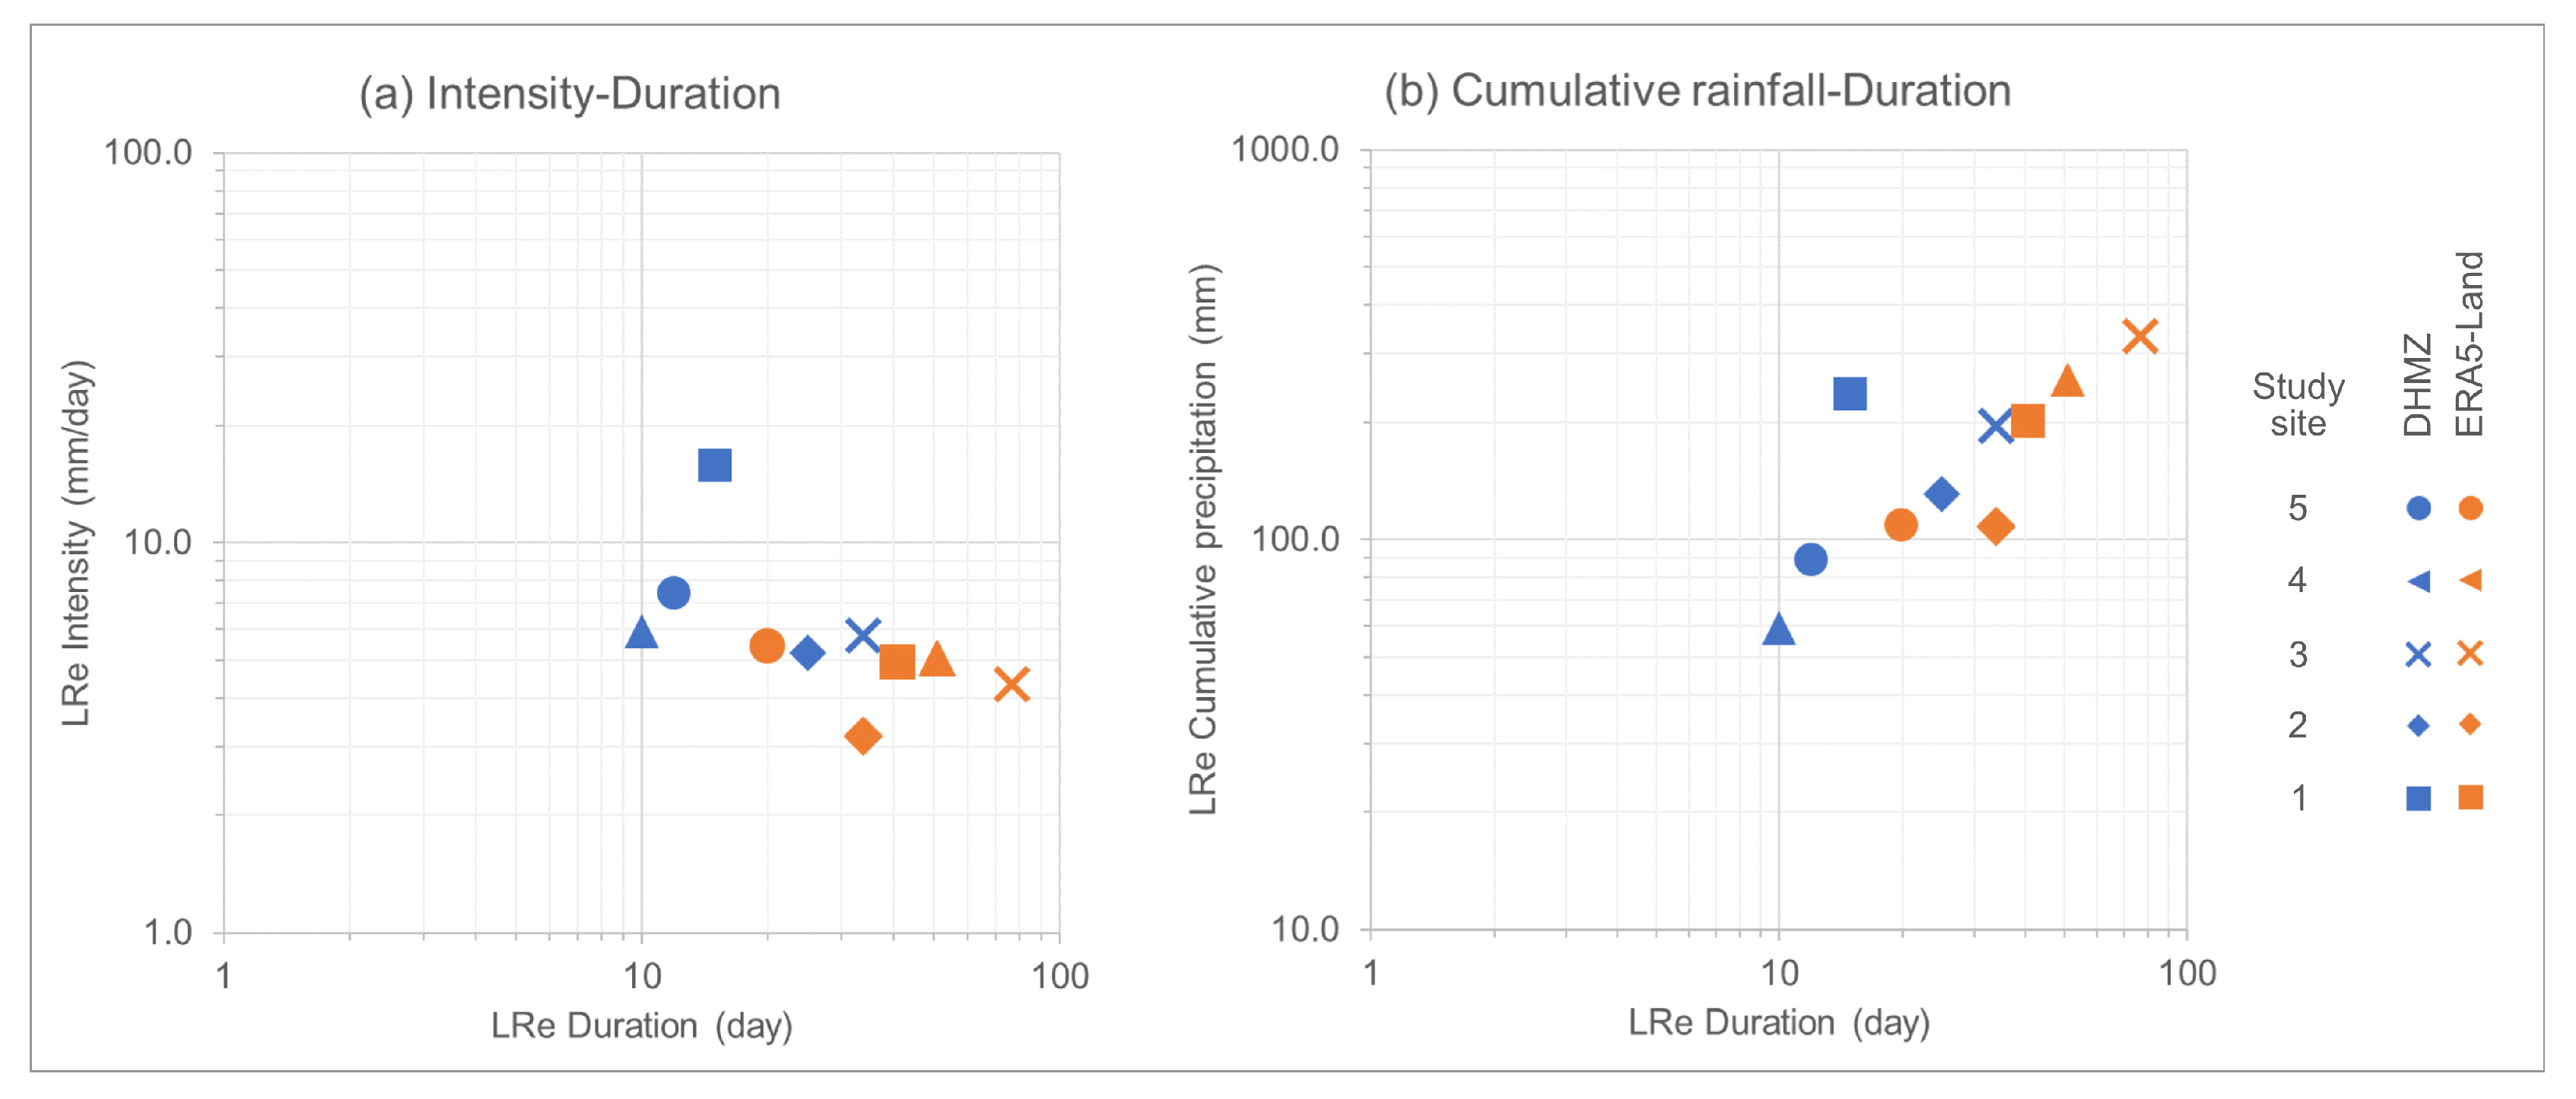
Task: Click the blue circle marker in chart (a)
Action: pos(674,593)
